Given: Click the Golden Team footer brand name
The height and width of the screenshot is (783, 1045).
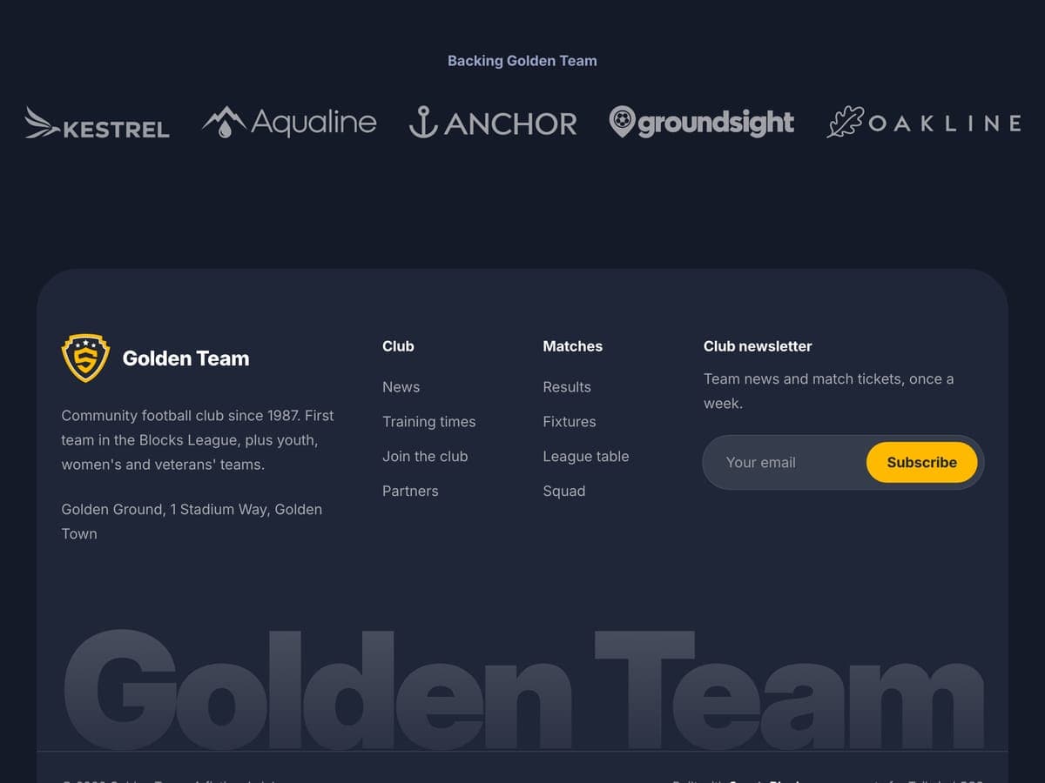Looking at the screenshot, I should point(185,358).
